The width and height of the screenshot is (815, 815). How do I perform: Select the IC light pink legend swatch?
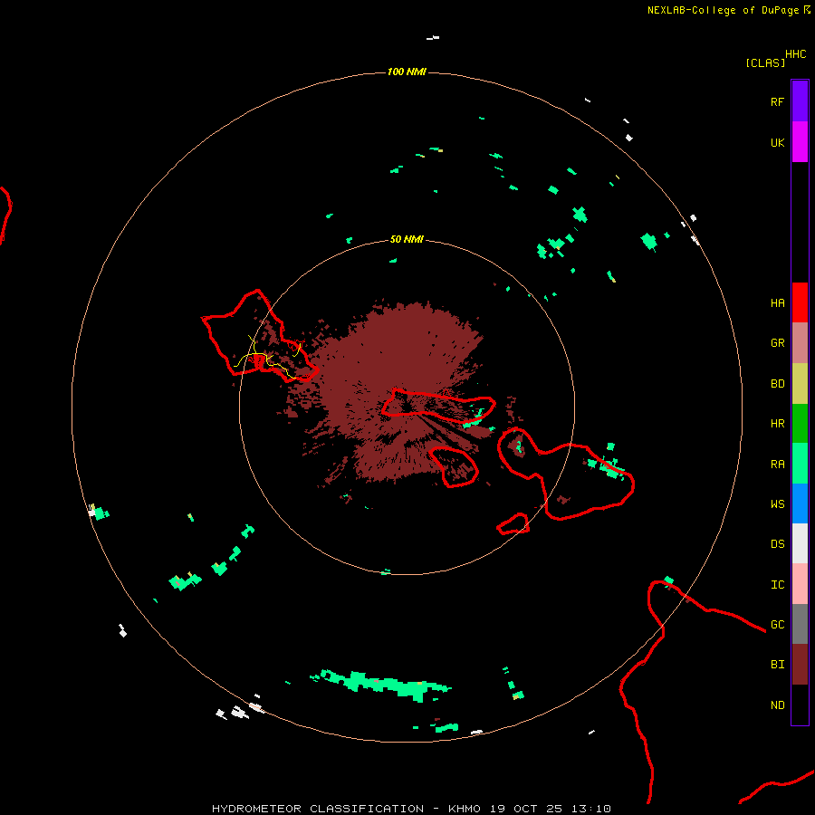point(800,584)
